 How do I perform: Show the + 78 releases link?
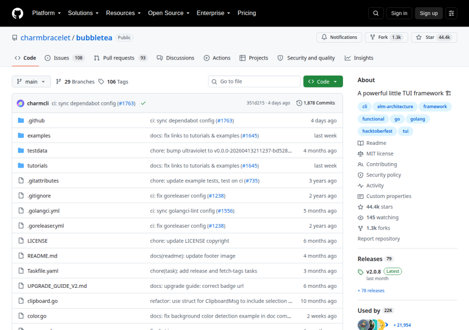[371, 291]
